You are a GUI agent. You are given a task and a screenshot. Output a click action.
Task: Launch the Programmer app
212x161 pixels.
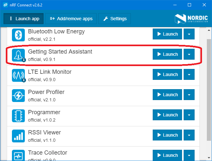(167, 115)
